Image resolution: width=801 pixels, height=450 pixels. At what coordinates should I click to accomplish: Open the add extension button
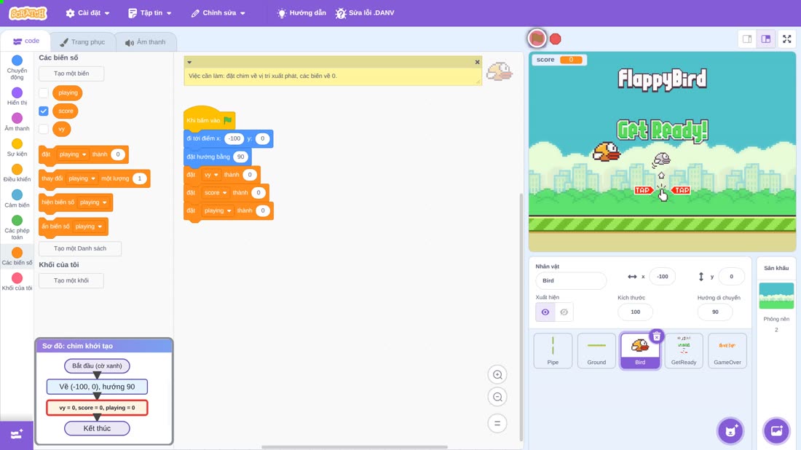[x=16, y=435]
